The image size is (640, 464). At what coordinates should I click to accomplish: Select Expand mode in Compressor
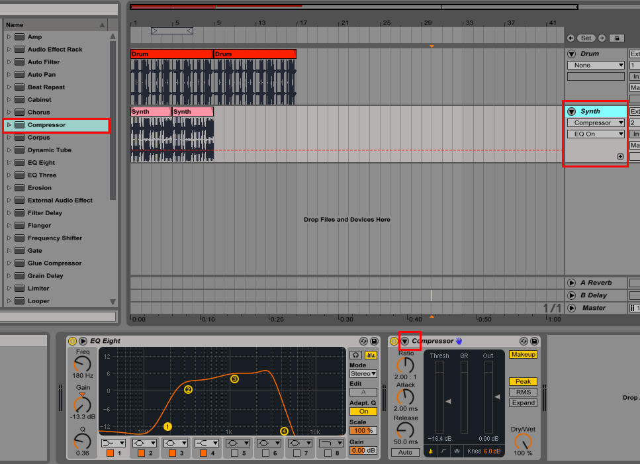(x=524, y=403)
